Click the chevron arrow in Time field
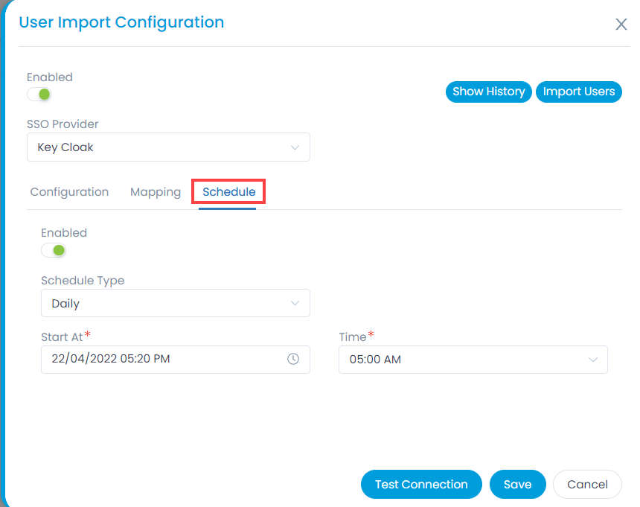This screenshot has width=640, height=507. [x=592, y=360]
